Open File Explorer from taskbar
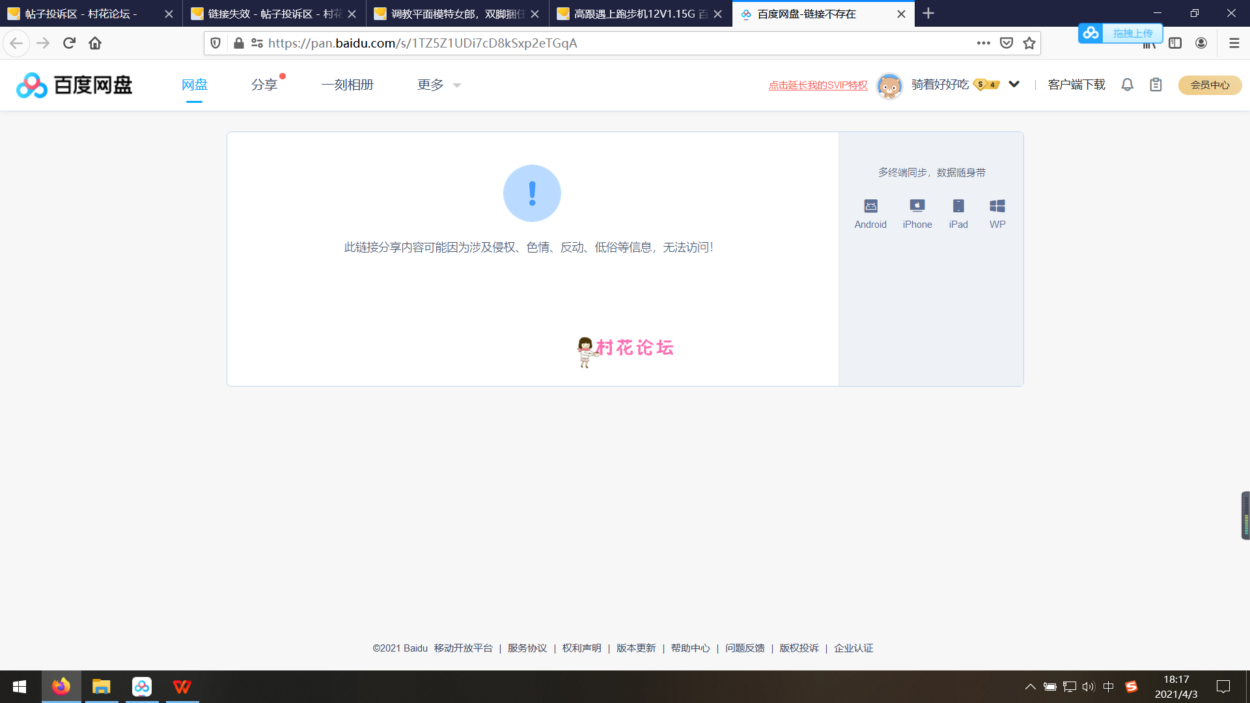The height and width of the screenshot is (703, 1250). tap(102, 687)
